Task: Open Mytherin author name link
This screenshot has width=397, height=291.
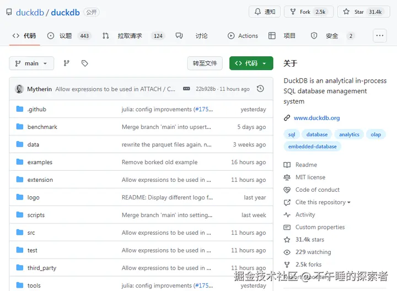Action: coord(40,89)
